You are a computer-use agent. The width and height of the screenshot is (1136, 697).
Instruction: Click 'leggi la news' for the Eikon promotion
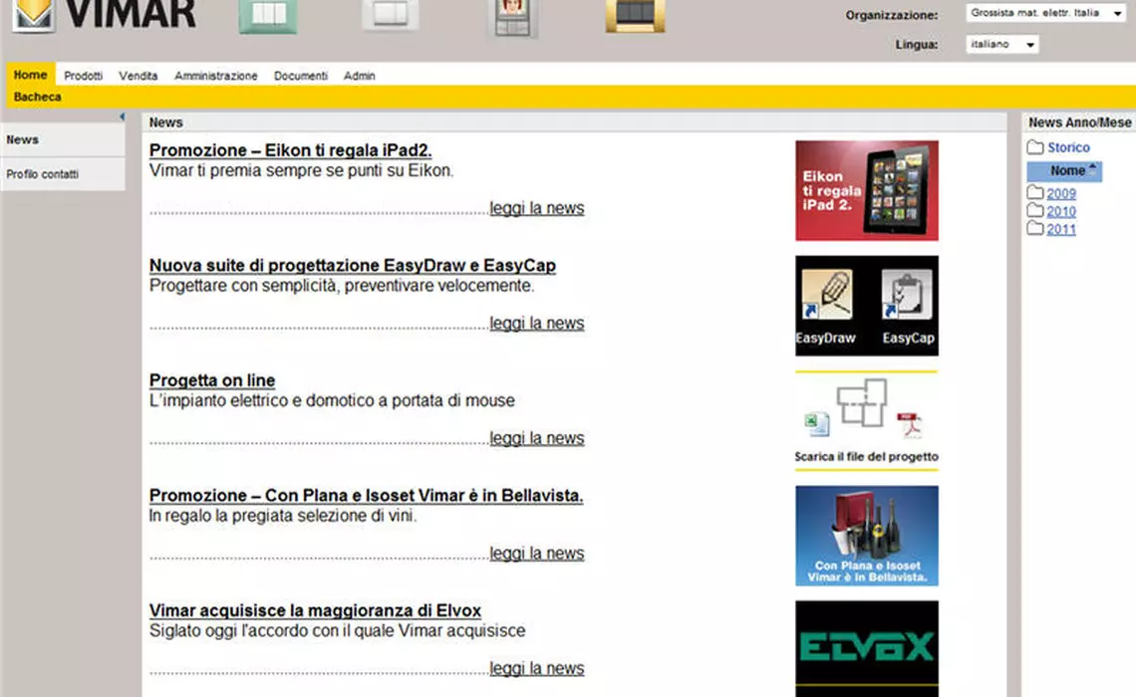click(537, 208)
